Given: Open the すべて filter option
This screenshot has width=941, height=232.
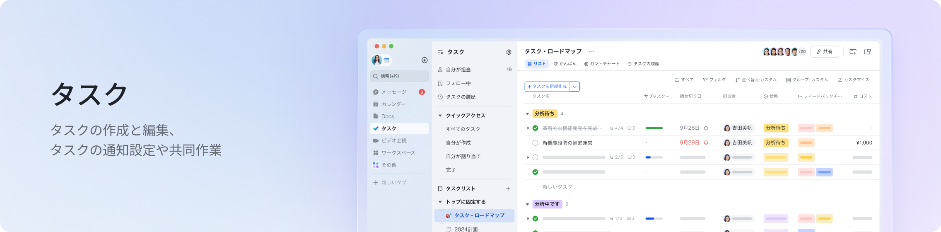Looking at the screenshot, I should click(x=684, y=80).
